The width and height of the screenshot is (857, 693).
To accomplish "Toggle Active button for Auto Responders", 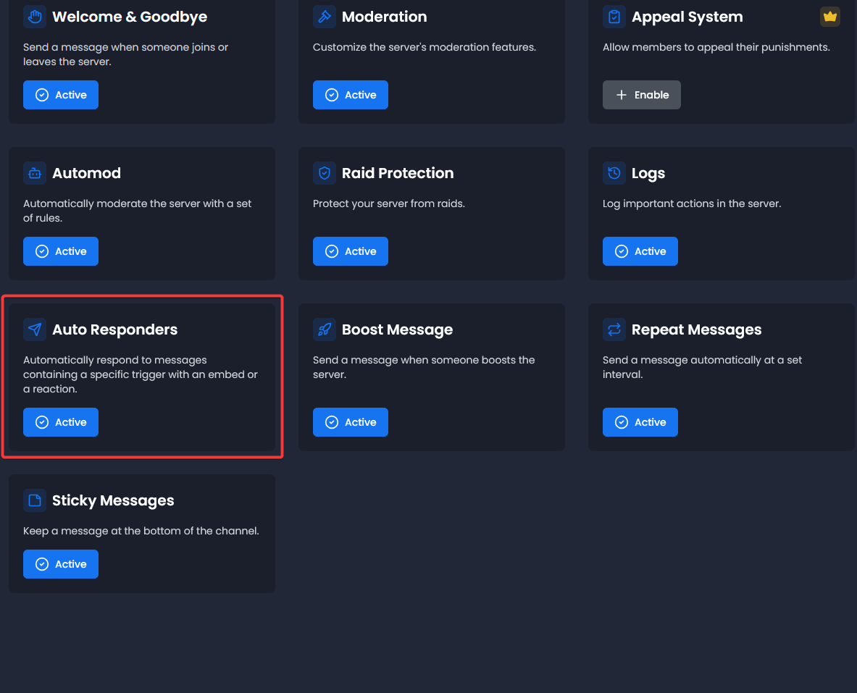I will 61,422.
